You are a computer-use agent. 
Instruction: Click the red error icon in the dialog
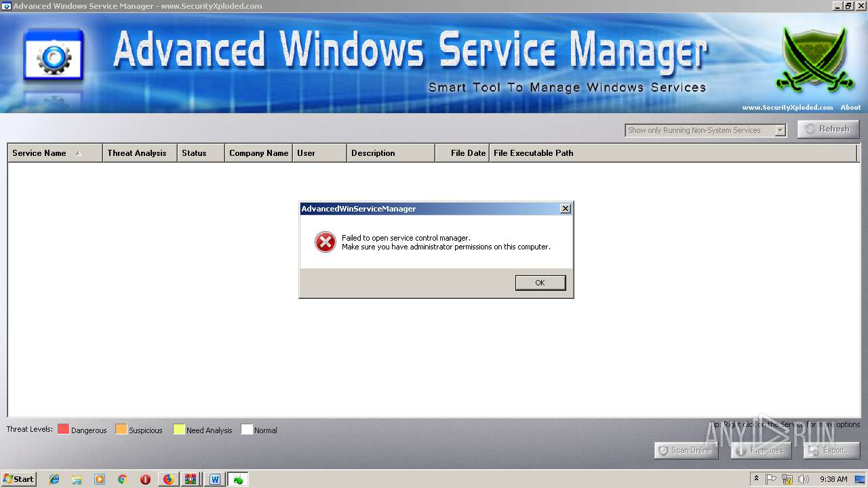(325, 242)
